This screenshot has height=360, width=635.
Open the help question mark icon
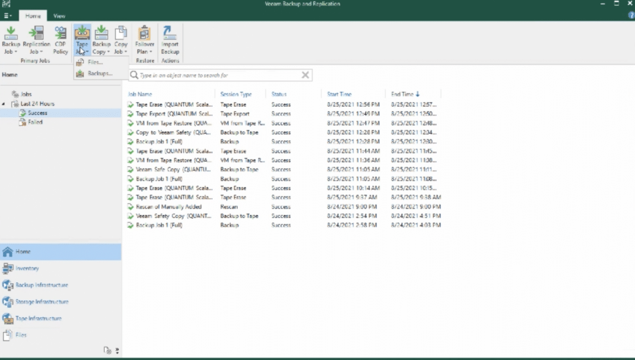pyautogui.click(x=631, y=15)
